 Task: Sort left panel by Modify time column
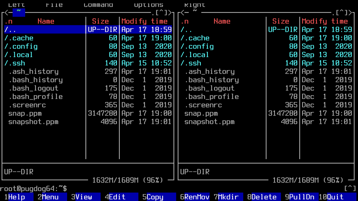tap(145, 21)
